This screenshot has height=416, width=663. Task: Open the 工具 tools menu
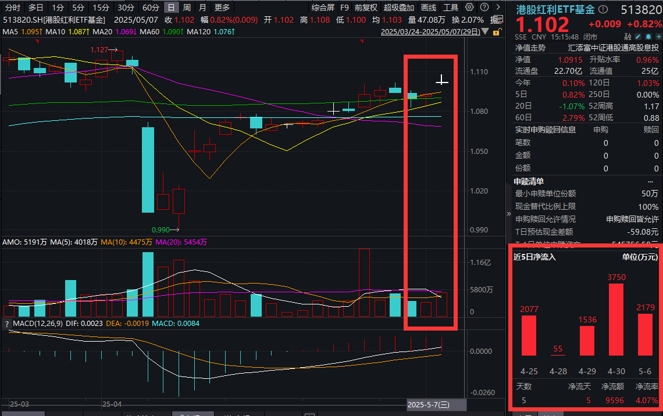point(451,8)
